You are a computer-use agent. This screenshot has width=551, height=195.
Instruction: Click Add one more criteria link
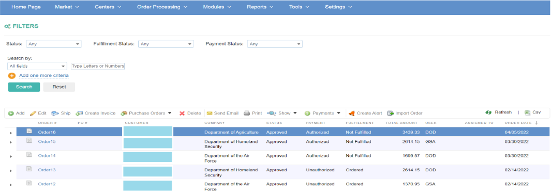[x=44, y=76]
